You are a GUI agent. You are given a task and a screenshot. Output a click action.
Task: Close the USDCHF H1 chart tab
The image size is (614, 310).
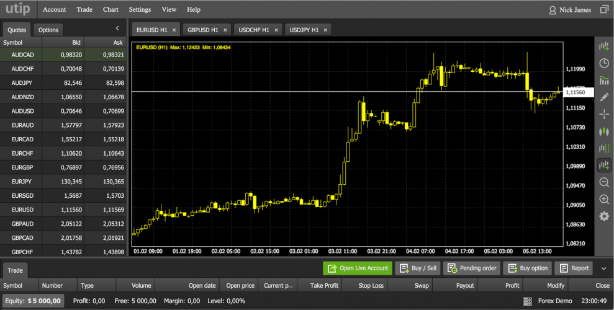pyautogui.click(x=276, y=30)
